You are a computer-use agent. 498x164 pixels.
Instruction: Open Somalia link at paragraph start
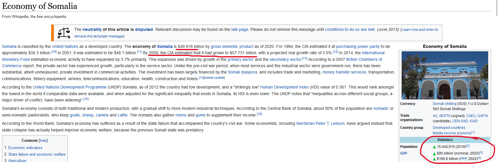(9, 46)
